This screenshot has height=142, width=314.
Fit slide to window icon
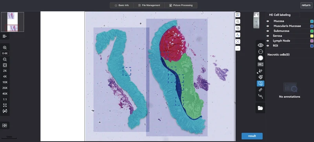[5, 65]
